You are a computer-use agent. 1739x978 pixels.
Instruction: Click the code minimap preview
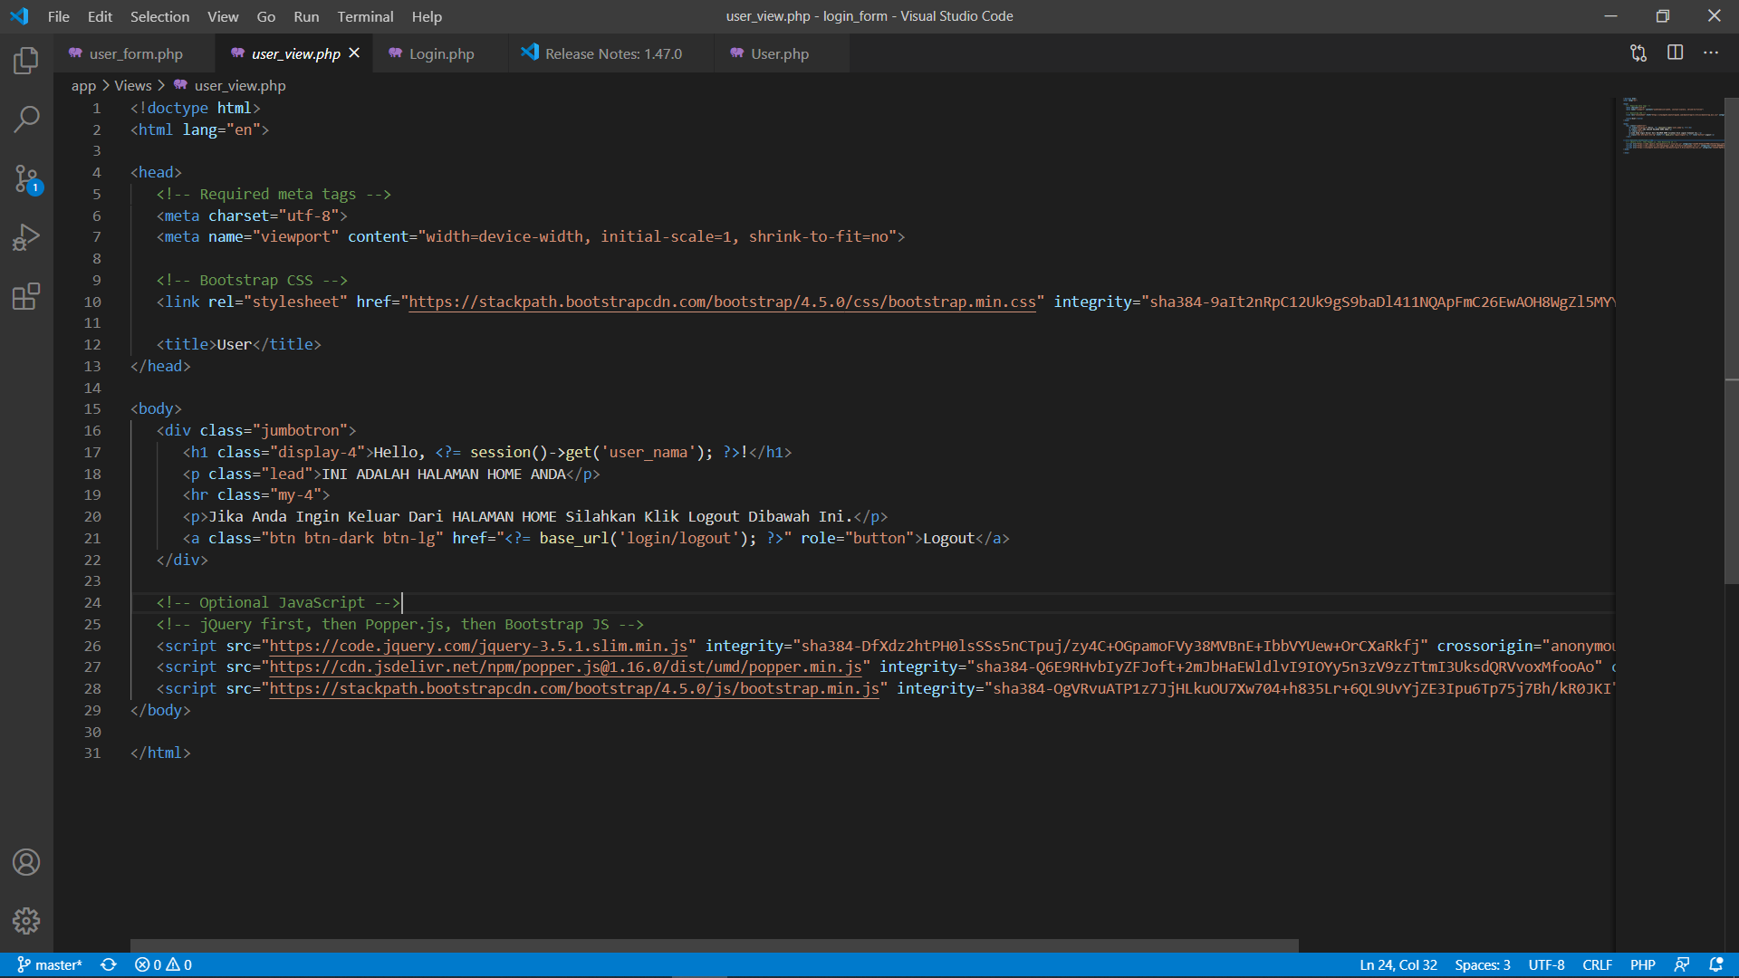pos(1674,125)
